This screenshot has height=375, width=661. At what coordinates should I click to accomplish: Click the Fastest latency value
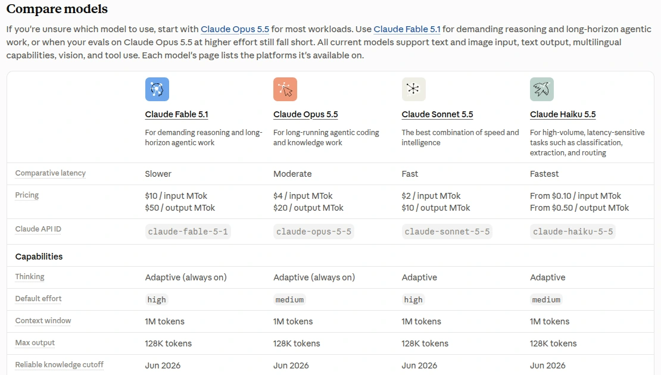click(x=544, y=174)
